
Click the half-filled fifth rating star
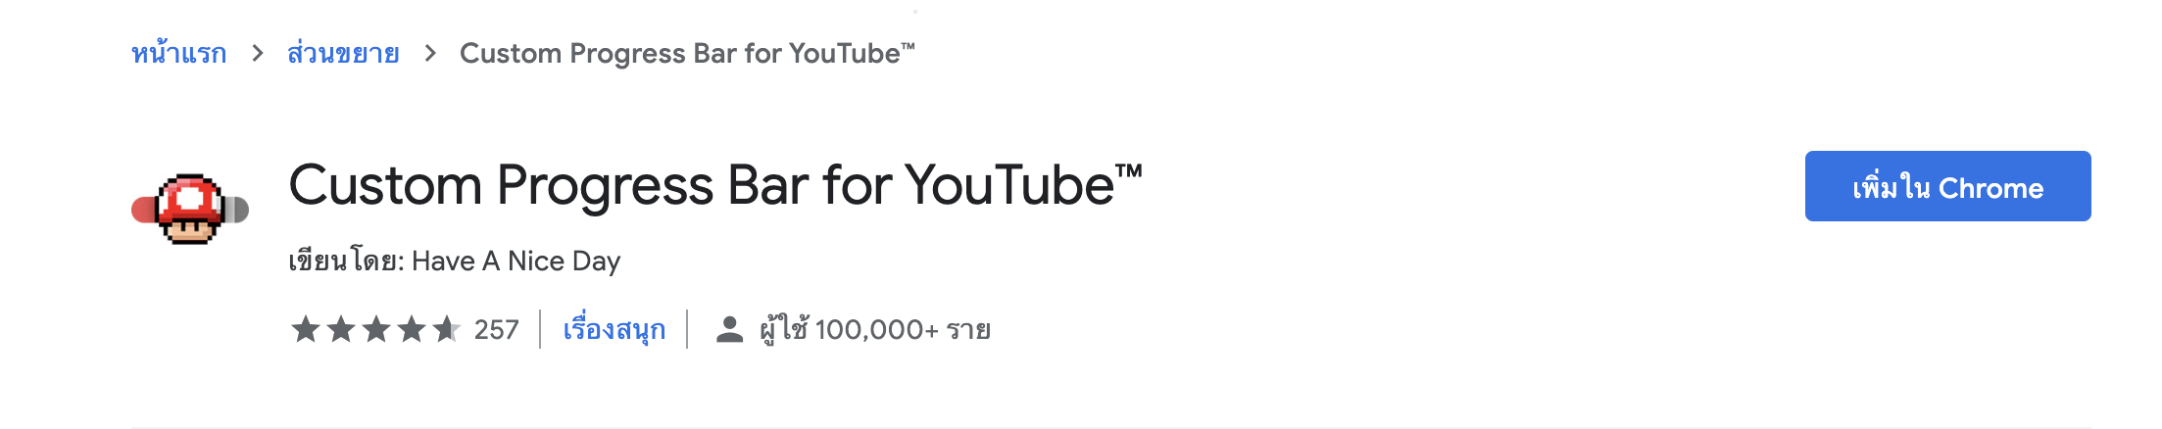coord(447,329)
